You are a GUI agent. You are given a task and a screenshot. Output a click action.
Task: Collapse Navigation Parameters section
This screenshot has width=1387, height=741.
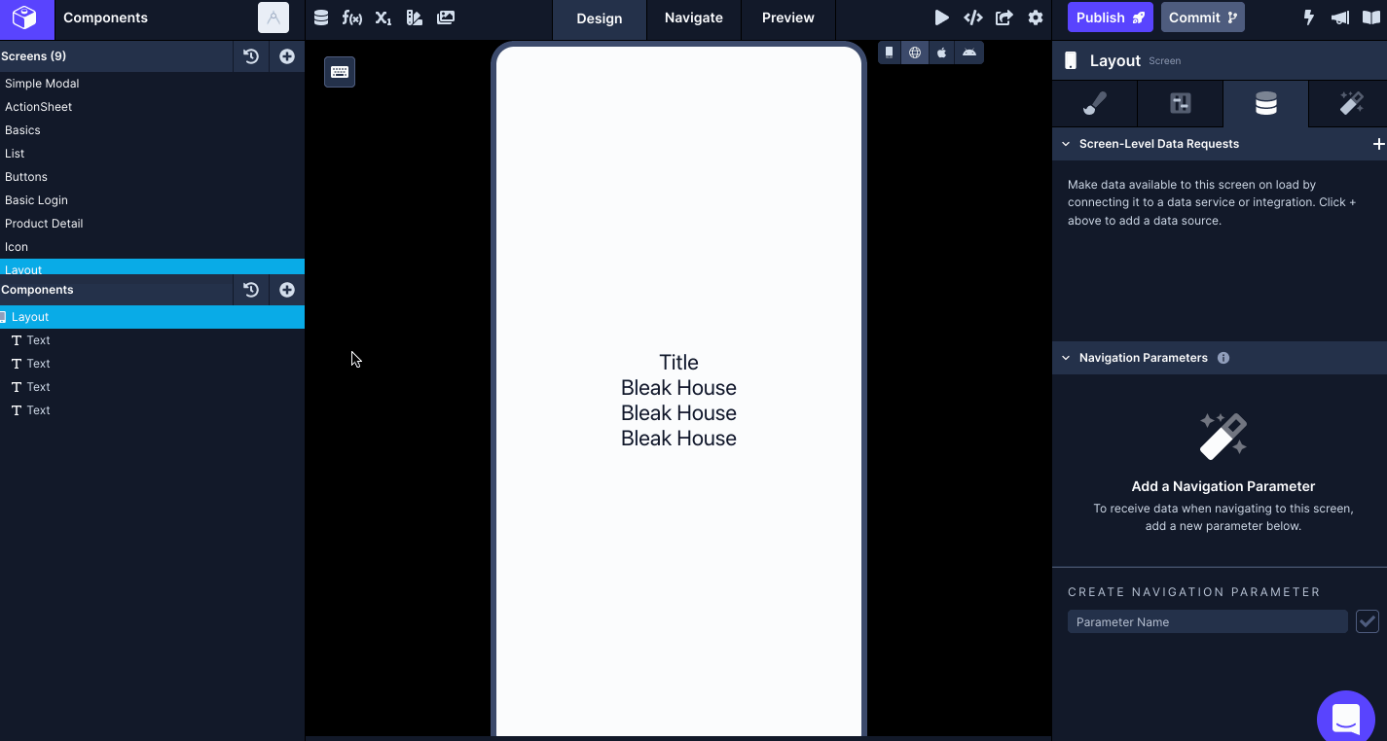(1066, 358)
